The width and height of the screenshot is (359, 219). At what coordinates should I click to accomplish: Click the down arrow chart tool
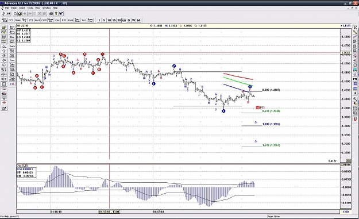tap(4, 56)
